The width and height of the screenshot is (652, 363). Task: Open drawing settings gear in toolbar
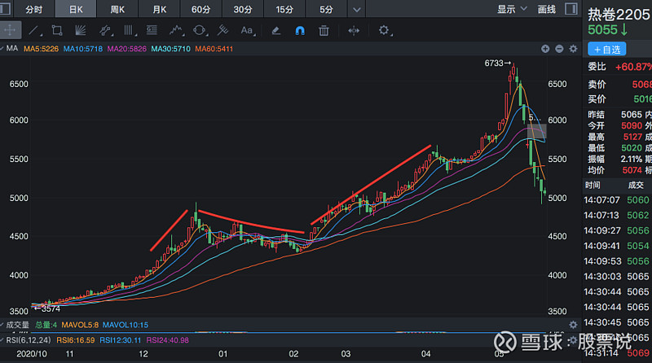click(384, 30)
